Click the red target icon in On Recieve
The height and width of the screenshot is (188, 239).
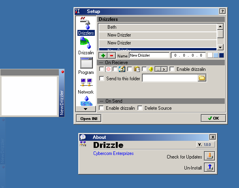coord(108,69)
